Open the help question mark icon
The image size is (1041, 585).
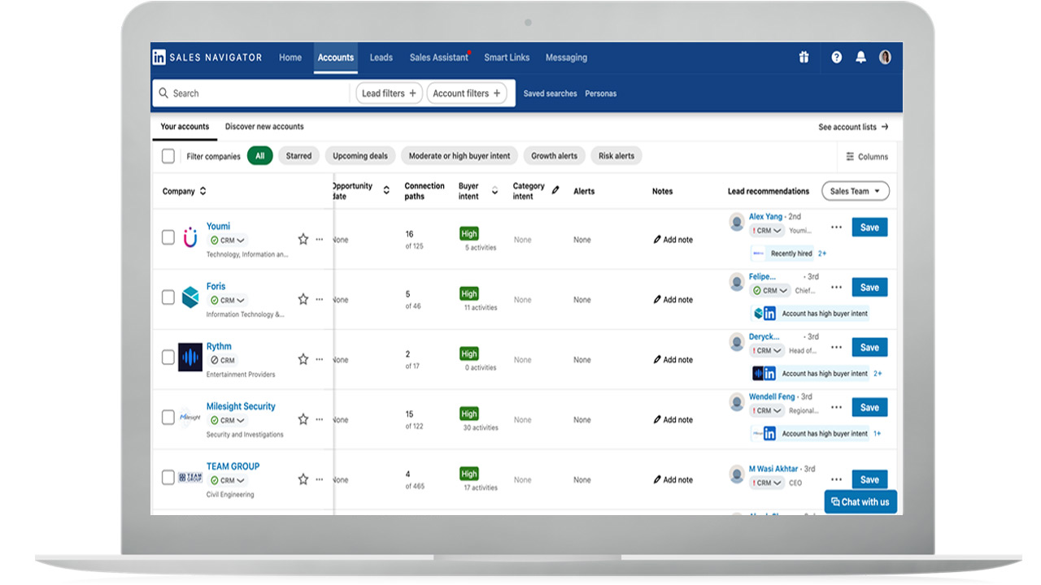[836, 58]
